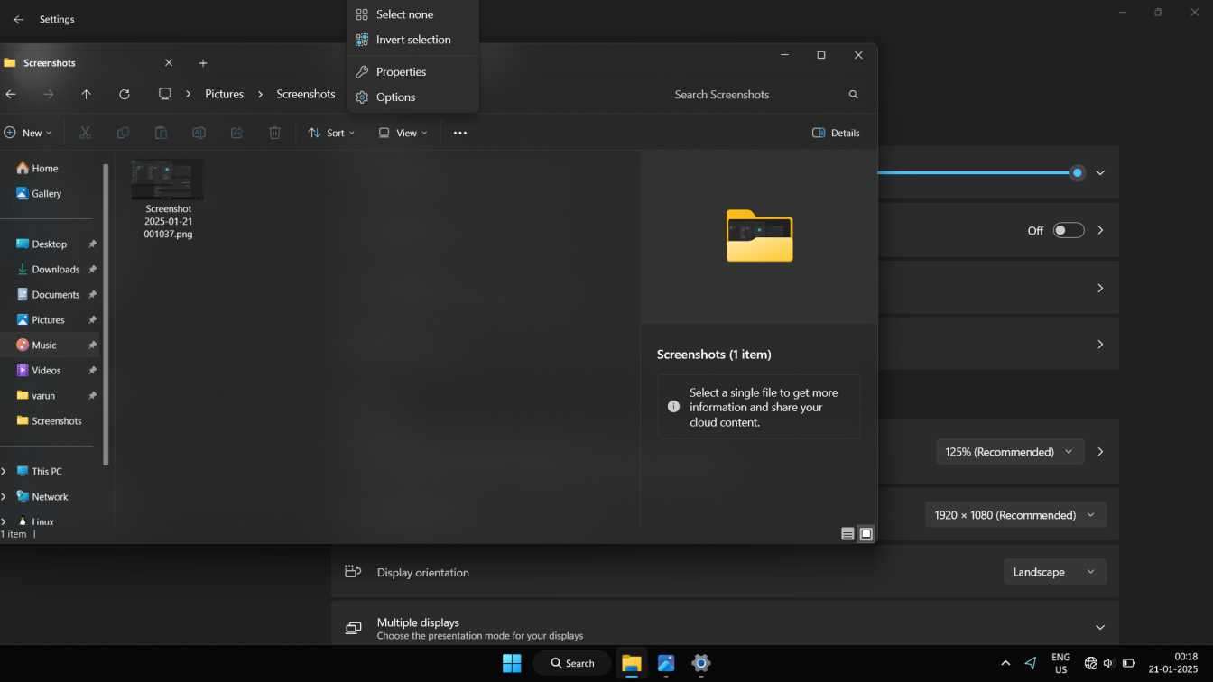Screen dimensions: 1213x682
Task: Click the Cut scissors icon in toolbar
Action: click(x=85, y=133)
